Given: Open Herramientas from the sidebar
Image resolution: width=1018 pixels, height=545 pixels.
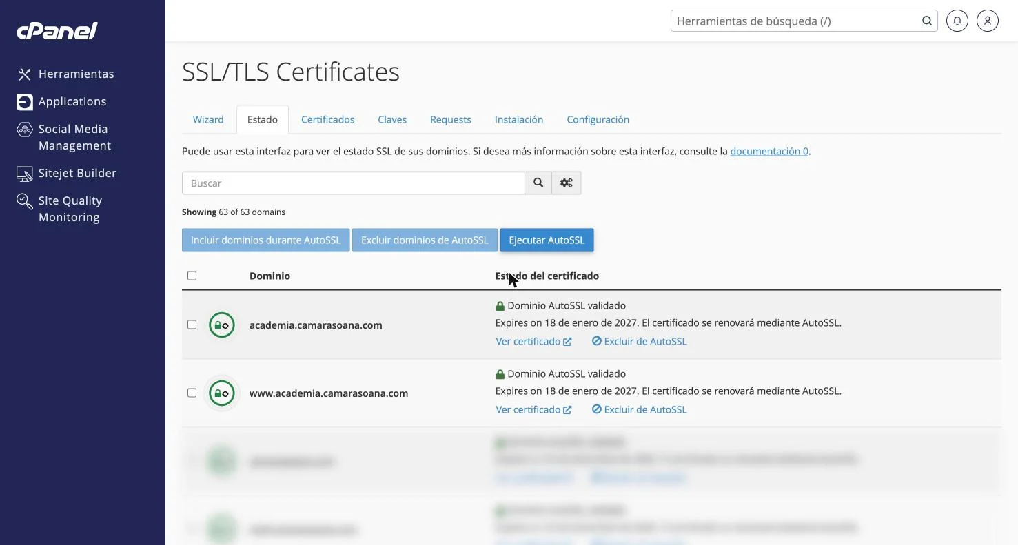Looking at the screenshot, I should click(66, 74).
